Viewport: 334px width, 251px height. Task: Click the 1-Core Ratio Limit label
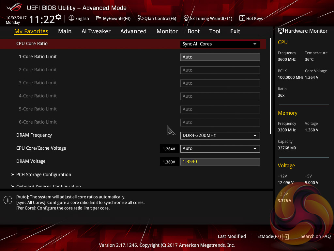point(38,57)
